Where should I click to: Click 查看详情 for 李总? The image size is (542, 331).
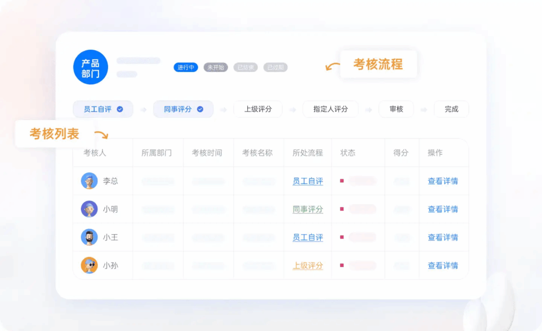443,181
